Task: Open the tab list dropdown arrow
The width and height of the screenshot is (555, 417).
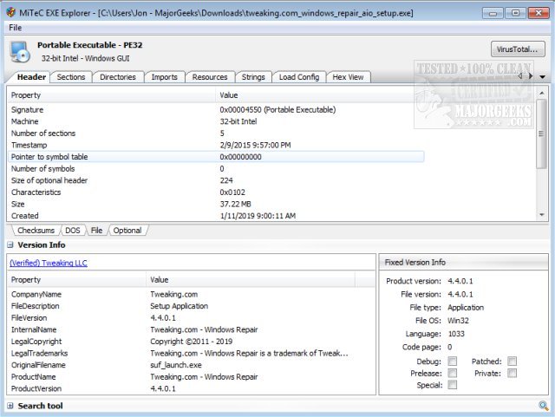Action: (542, 76)
